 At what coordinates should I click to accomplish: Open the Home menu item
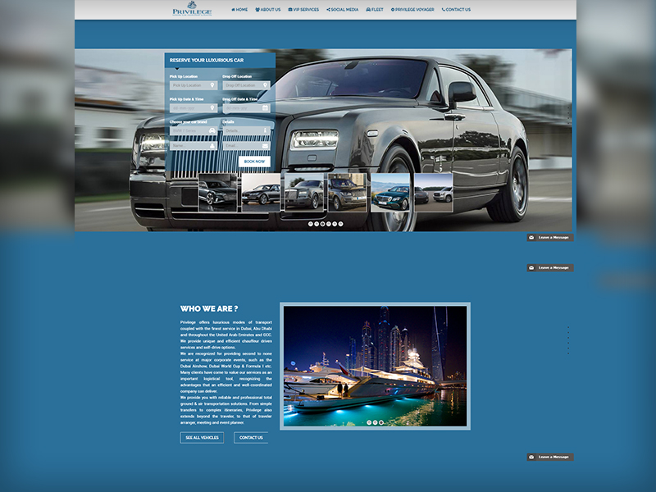pos(239,10)
